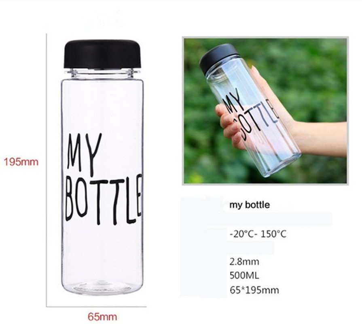Select the red 195mm height label
The image size is (362, 324).
(21, 162)
